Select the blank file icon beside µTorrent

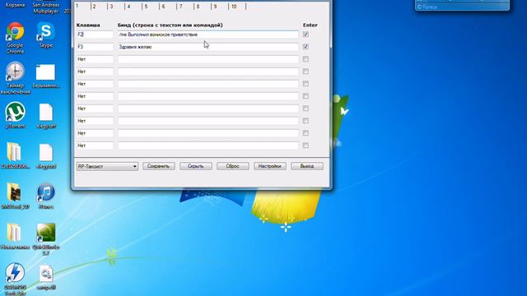tap(46, 116)
